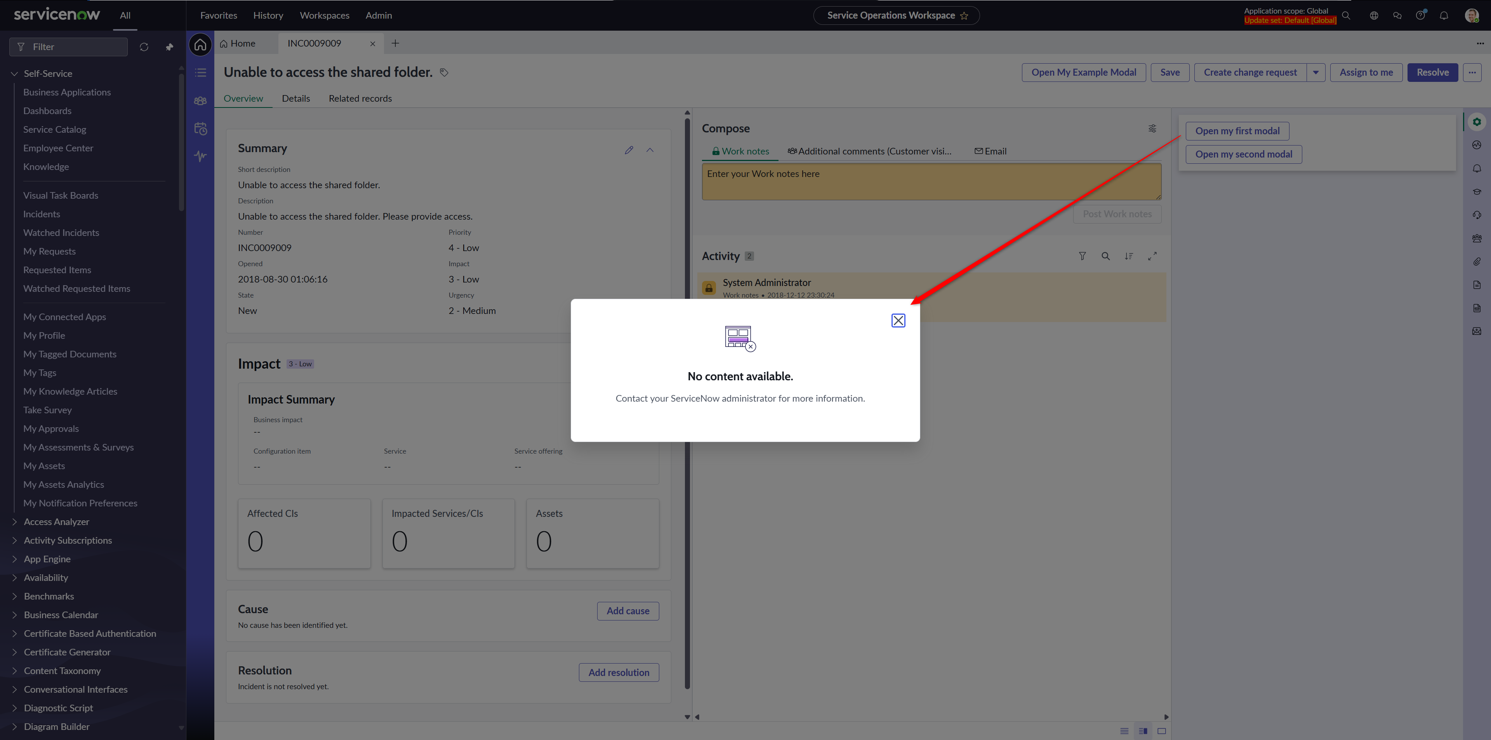Viewport: 1491px width, 740px height.
Task: Select the Additional comments compose tab
Action: pyautogui.click(x=869, y=151)
